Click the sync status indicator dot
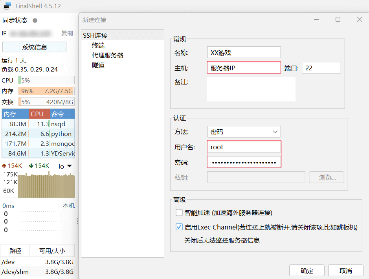The width and height of the screenshot is (369, 279). click(x=35, y=20)
